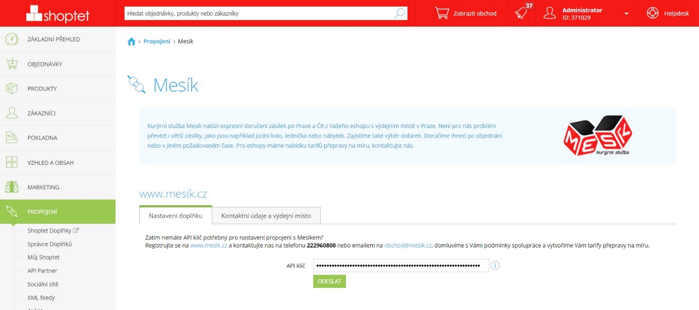Viewport: 699px width, 310px height.
Task: Click the Produkty box icon
Action: 12,89
